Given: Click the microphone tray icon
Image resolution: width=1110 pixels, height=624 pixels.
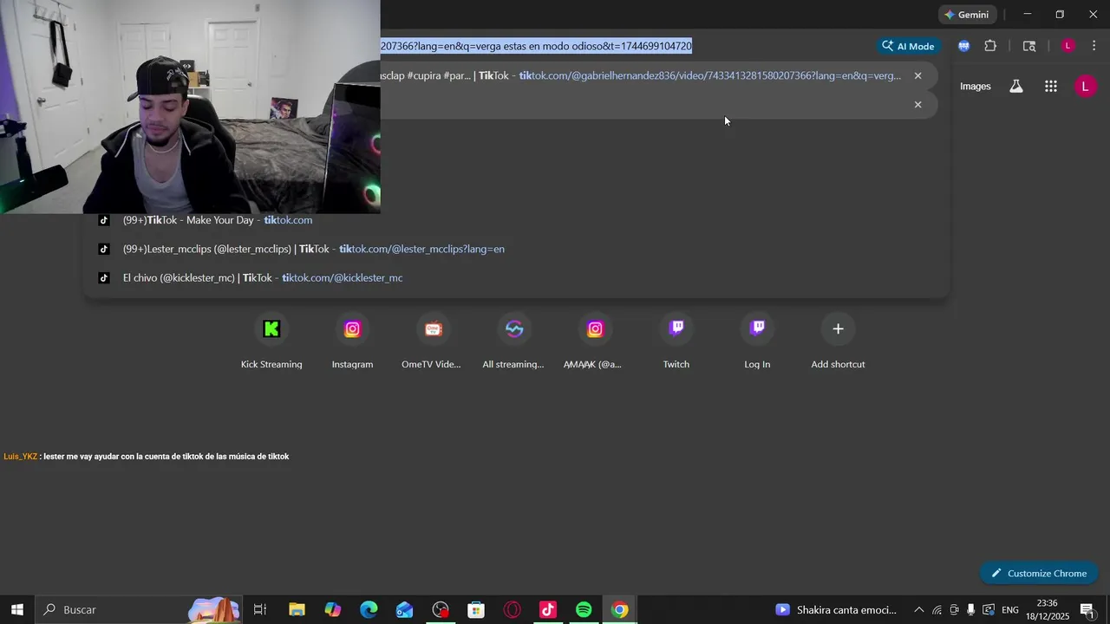Looking at the screenshot, I should click(970, 610).
